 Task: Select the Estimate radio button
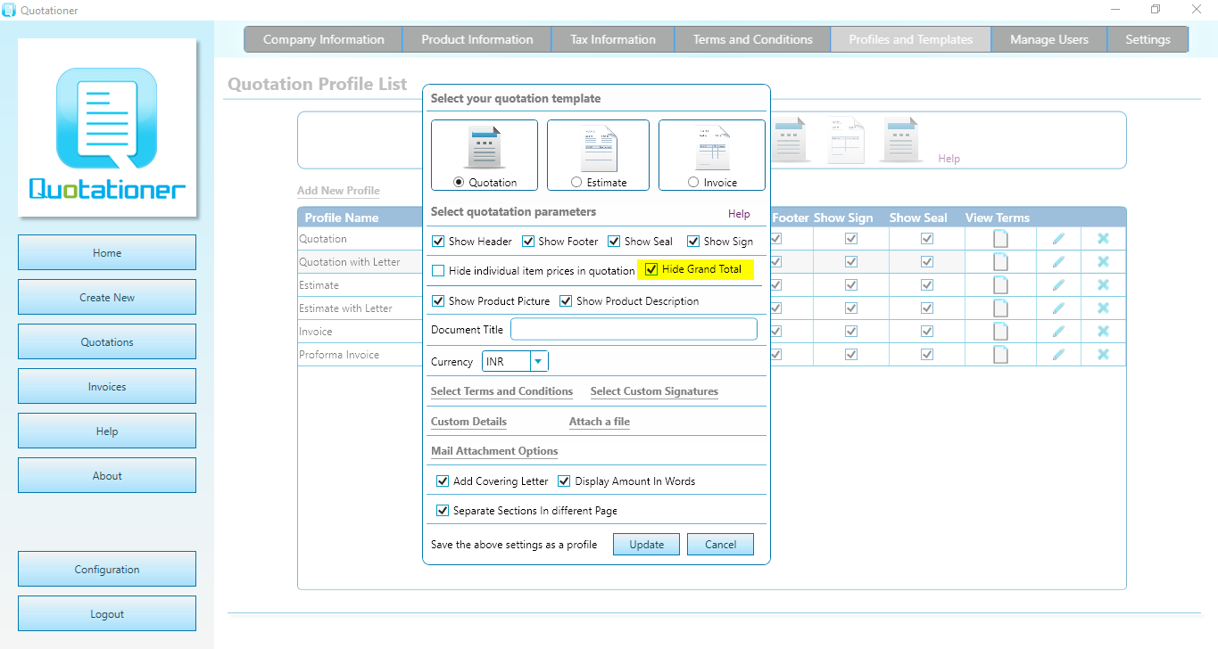click(576, 182)
